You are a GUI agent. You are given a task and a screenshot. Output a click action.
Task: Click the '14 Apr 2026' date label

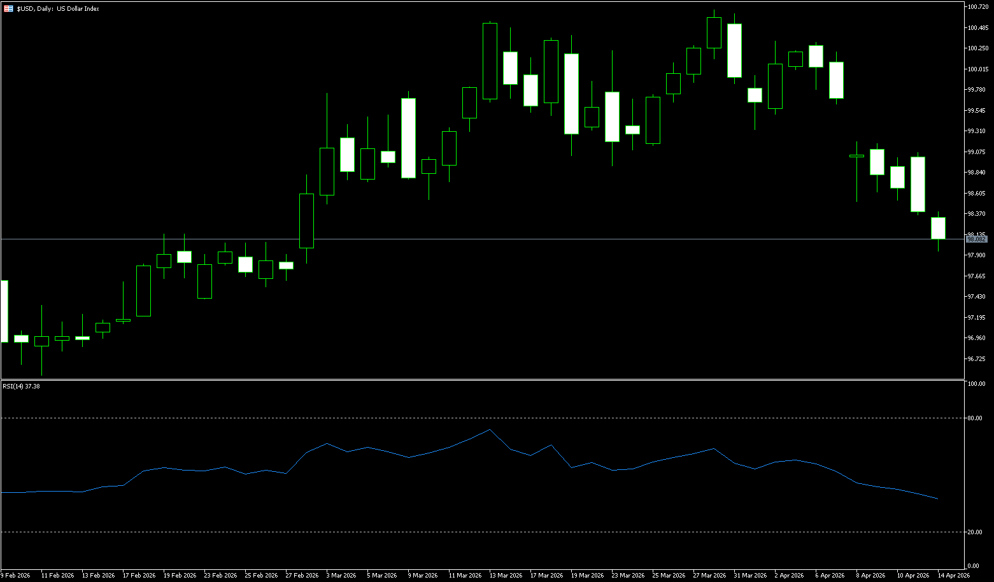(x=954, y=576)
